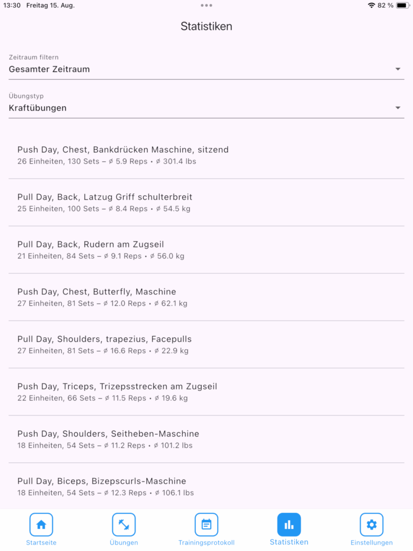The width and height of the screenshot is (413, 551).
Task: Switch to the Trainingsprotokoll tab label
Action: pyautogui.click(x=206, y=542)
